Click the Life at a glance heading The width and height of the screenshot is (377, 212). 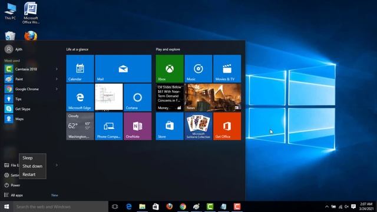point(77,49)
